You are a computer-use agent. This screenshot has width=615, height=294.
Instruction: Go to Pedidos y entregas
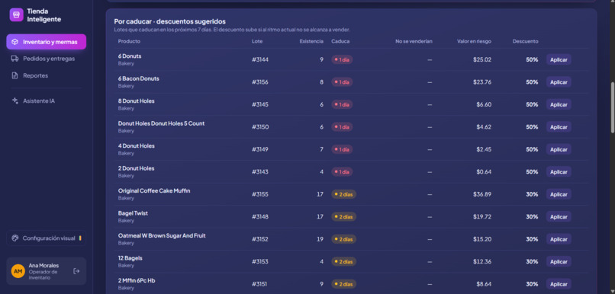(47, 59)
